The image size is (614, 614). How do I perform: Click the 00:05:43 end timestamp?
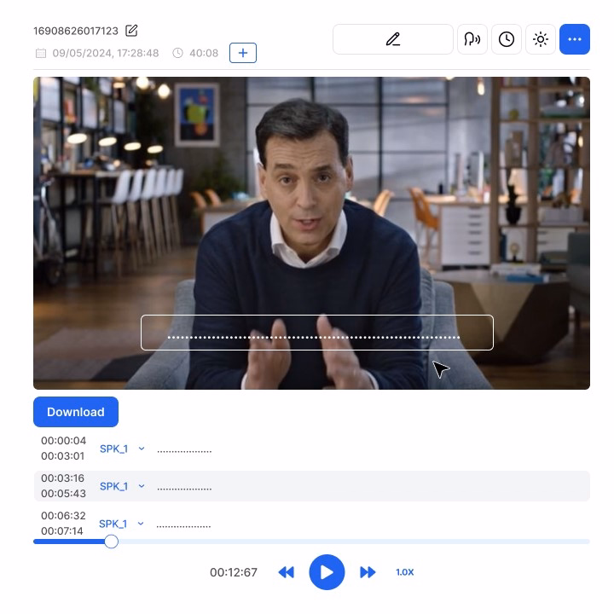coord(63,494)
